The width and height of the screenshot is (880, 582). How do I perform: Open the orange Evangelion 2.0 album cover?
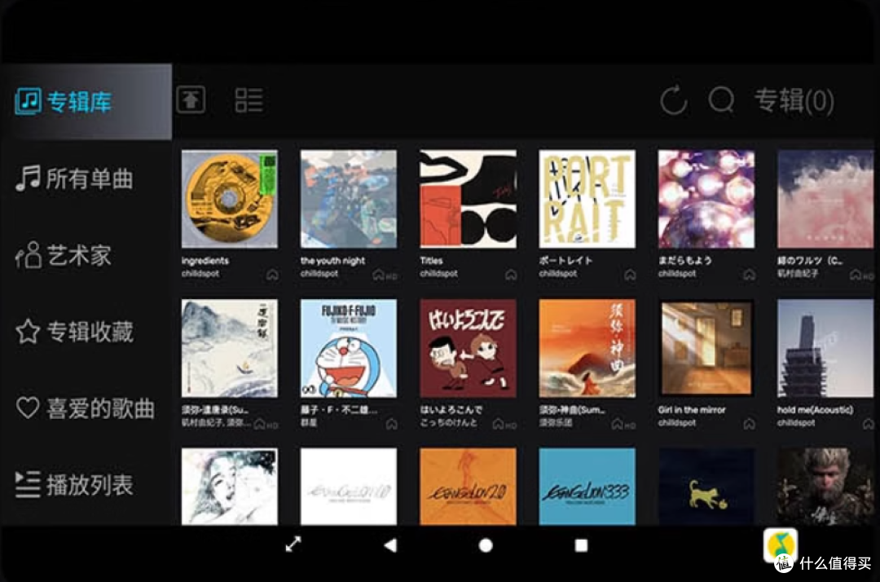point(468,486)
